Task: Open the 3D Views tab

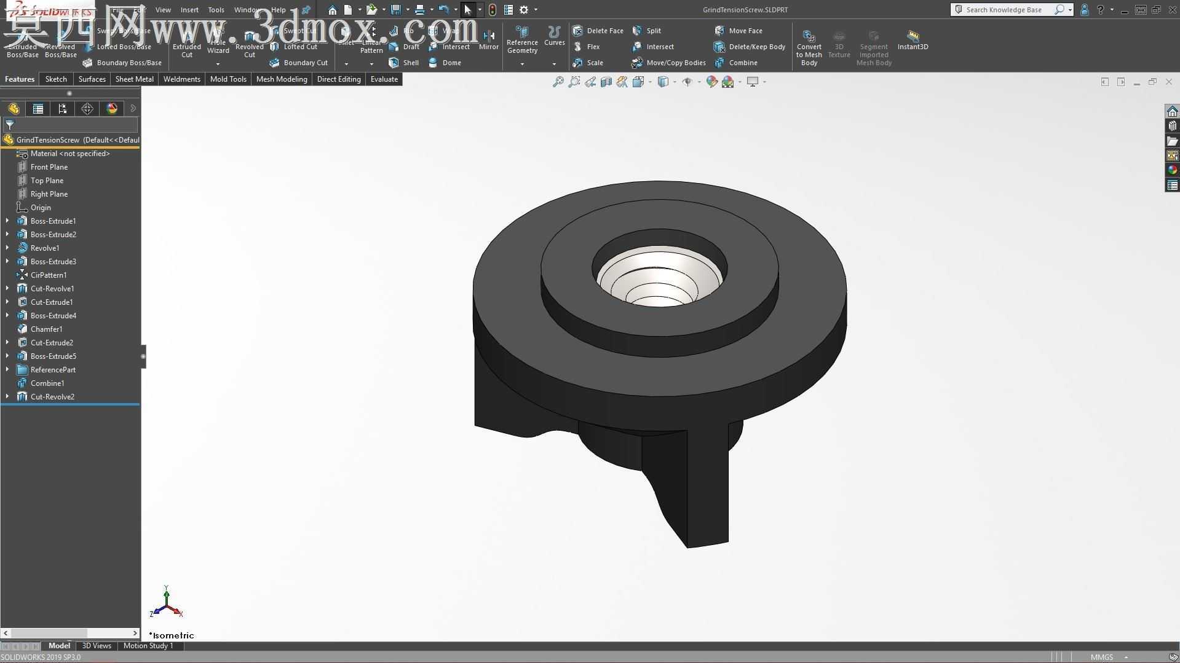Action: (x=97, y=646)
